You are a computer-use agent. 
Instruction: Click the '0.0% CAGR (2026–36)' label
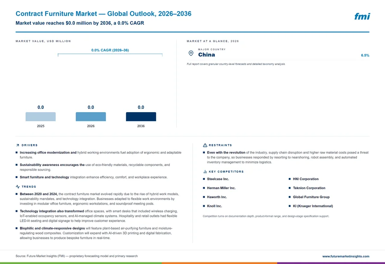click(110, 50)
